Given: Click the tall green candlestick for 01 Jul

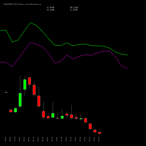Looking at the screenshot, I should [20, 100].
